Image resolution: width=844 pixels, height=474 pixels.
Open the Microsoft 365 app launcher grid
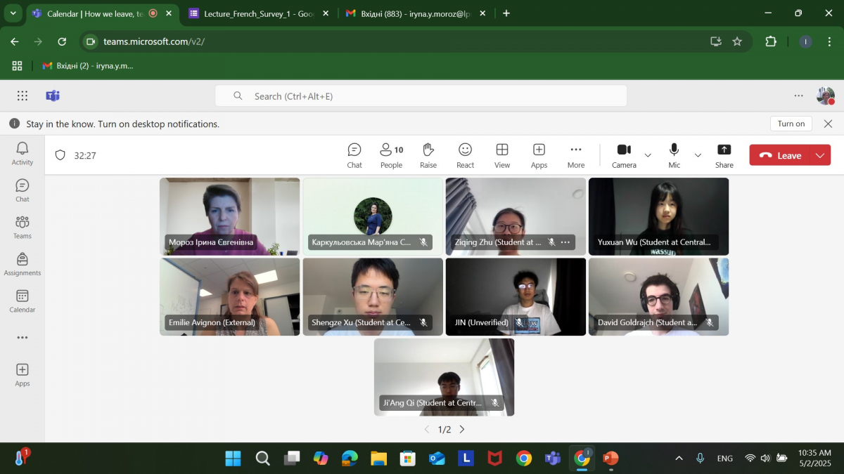[x=23, y=96]
